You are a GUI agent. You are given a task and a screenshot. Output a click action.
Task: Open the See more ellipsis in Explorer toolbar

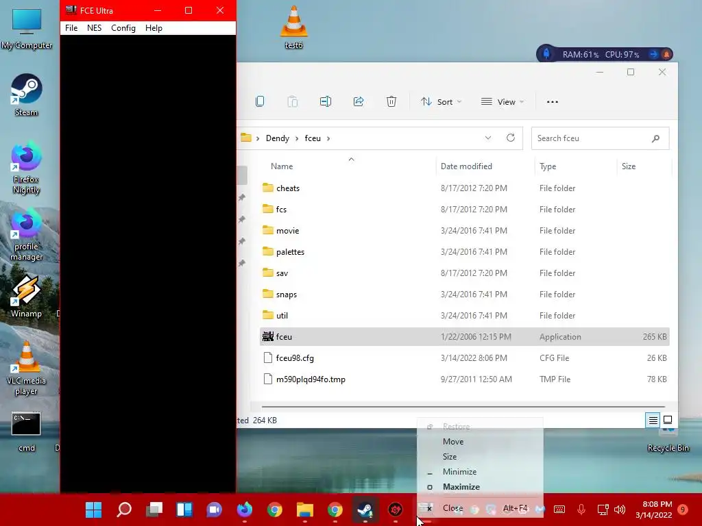tap(553, 101)
